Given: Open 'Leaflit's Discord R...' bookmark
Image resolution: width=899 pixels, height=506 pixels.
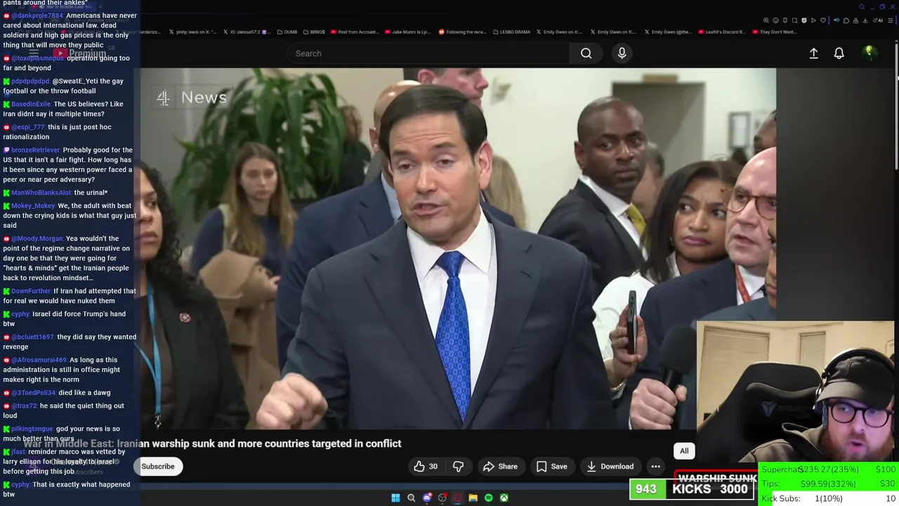Looking at the screenshot, I should (721, 32).
